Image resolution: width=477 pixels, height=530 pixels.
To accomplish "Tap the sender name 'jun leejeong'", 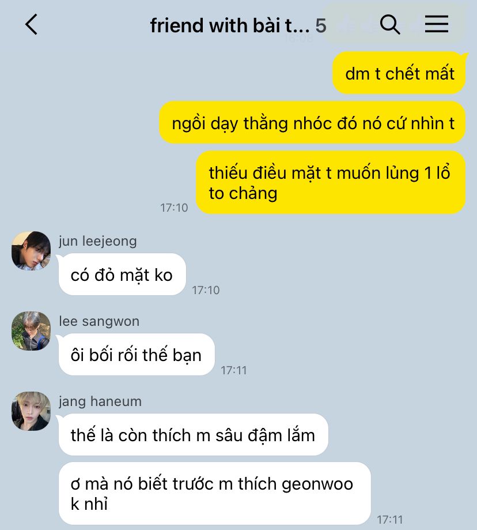I will coord(98,241).
